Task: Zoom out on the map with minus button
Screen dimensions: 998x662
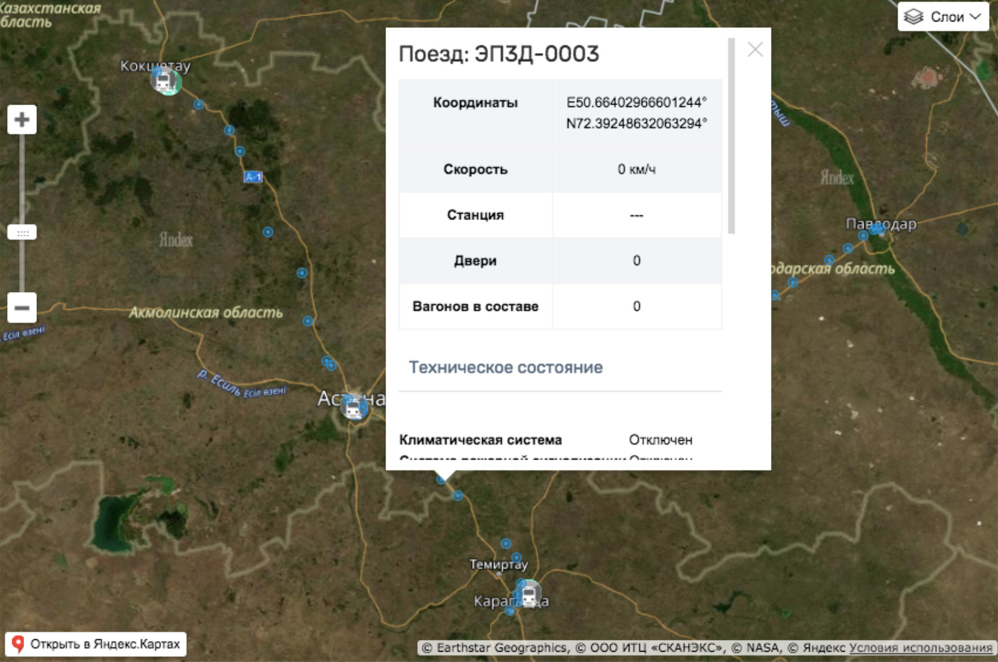Action: pyautogui.click(x=22, y=308)
